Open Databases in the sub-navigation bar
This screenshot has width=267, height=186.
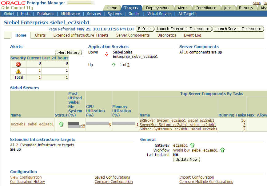pos(46,14)
